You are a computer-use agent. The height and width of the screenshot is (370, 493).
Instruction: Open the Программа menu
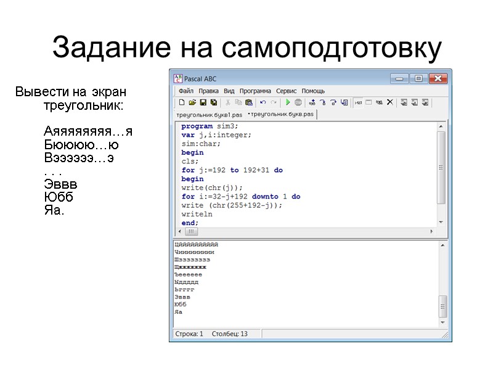(x=255, y=91)
